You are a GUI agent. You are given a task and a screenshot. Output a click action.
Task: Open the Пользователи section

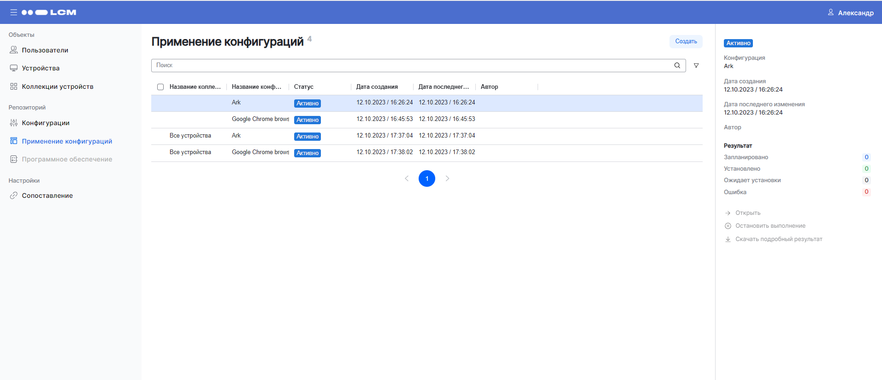point(45,50)
